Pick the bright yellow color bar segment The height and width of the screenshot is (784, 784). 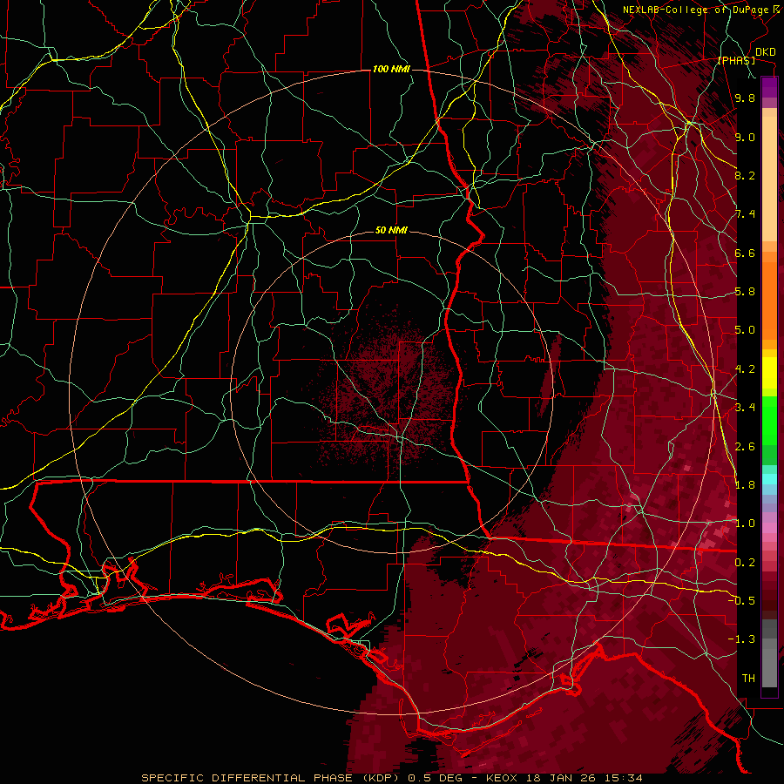pos(769,373)
